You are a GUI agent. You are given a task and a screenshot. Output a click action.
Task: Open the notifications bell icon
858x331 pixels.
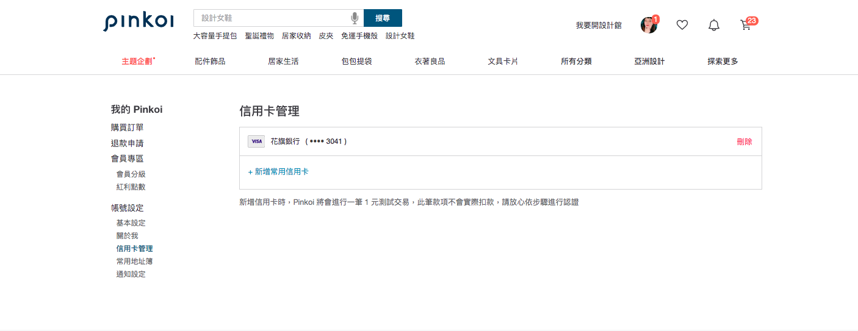point(714,25)
